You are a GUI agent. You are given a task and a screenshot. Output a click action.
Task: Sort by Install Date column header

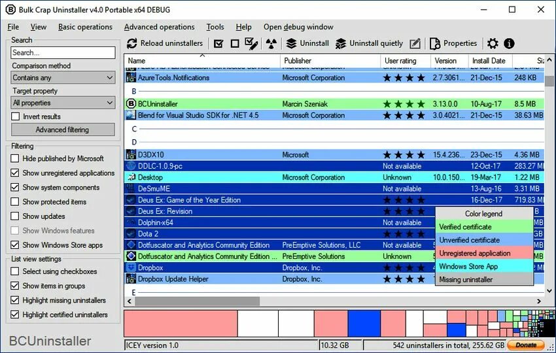click(491, 61)
